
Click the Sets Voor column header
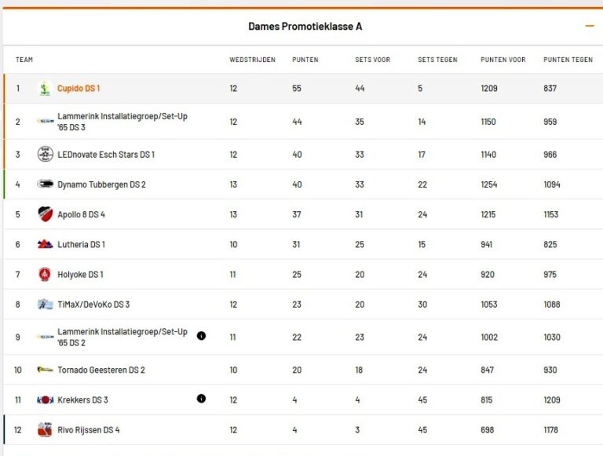coord(372,60)
